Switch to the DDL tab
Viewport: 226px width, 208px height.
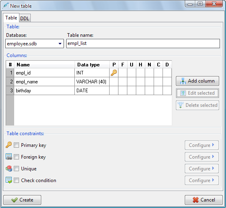point(25,18)
